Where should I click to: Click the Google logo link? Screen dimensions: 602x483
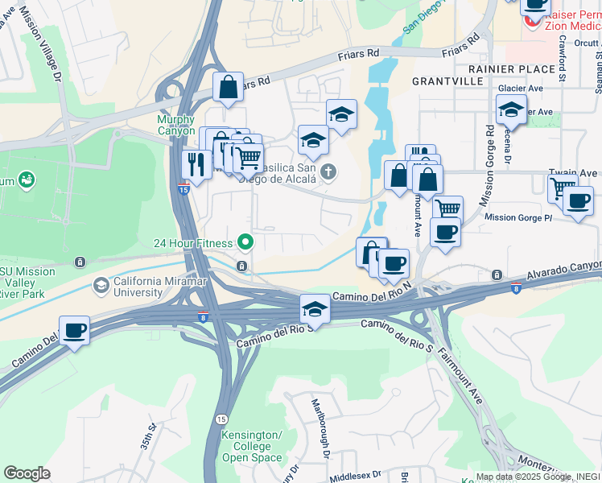[27, 473]
